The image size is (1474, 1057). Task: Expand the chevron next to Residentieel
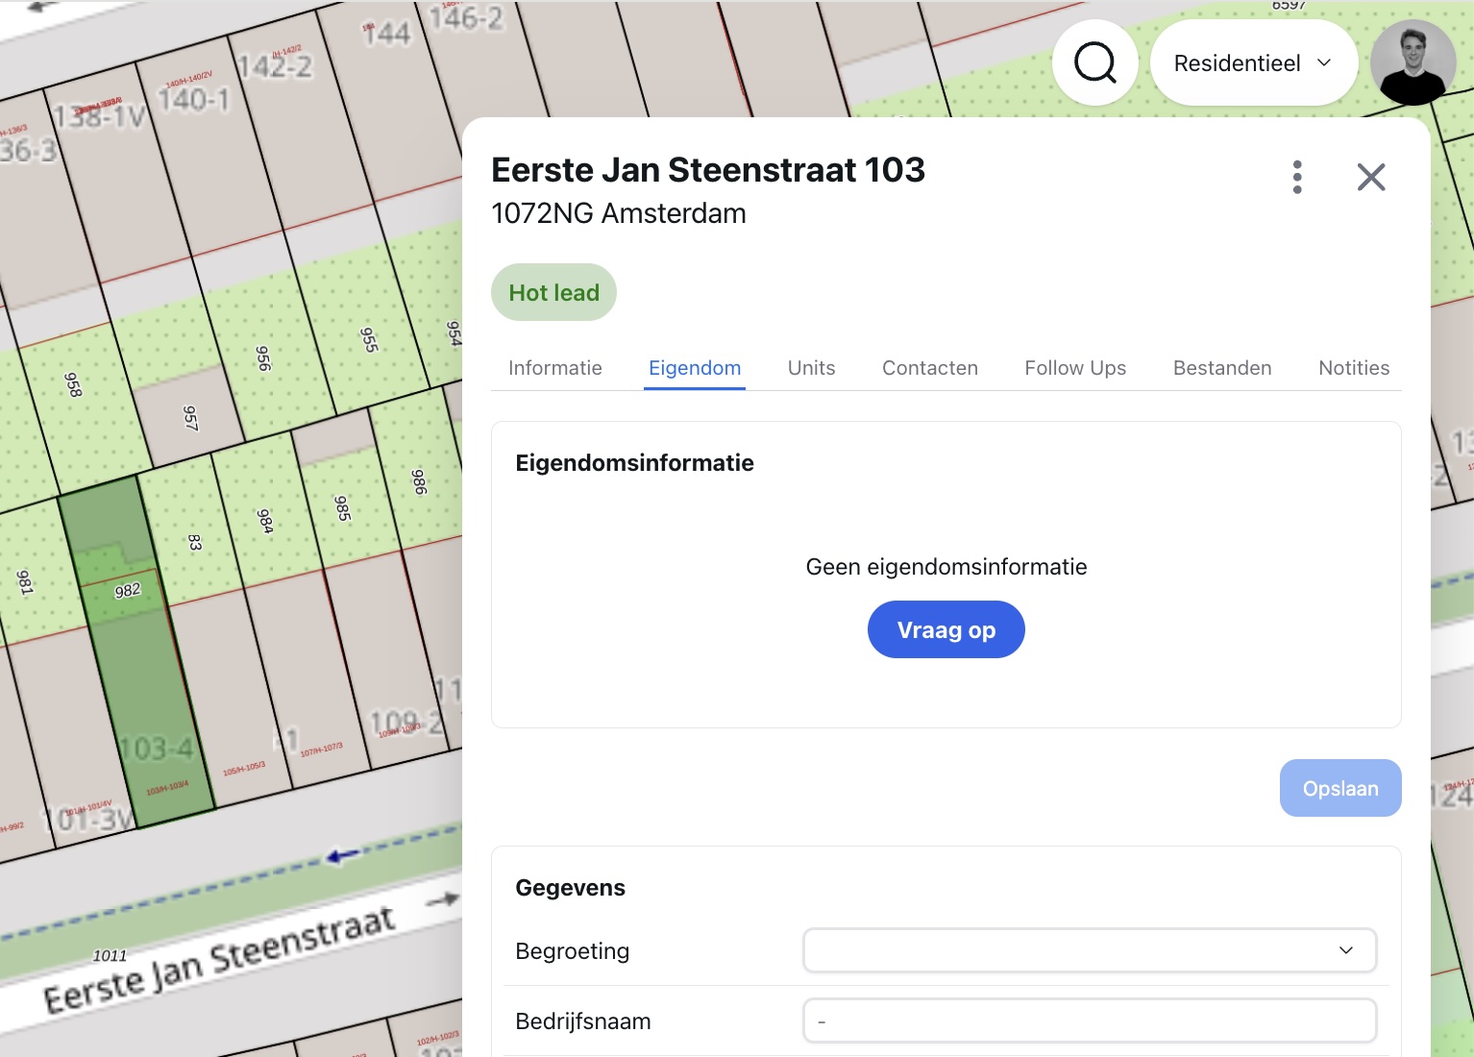click(1325, 62)
